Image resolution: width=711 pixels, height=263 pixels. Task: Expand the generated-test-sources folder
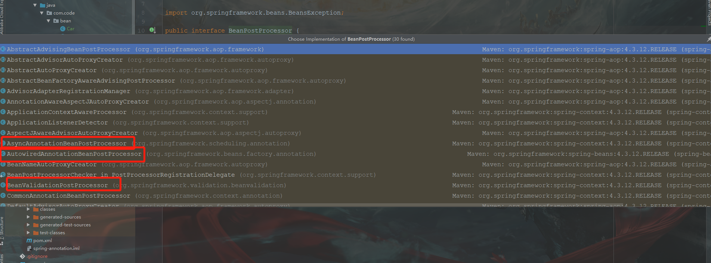tap(28, 225)
